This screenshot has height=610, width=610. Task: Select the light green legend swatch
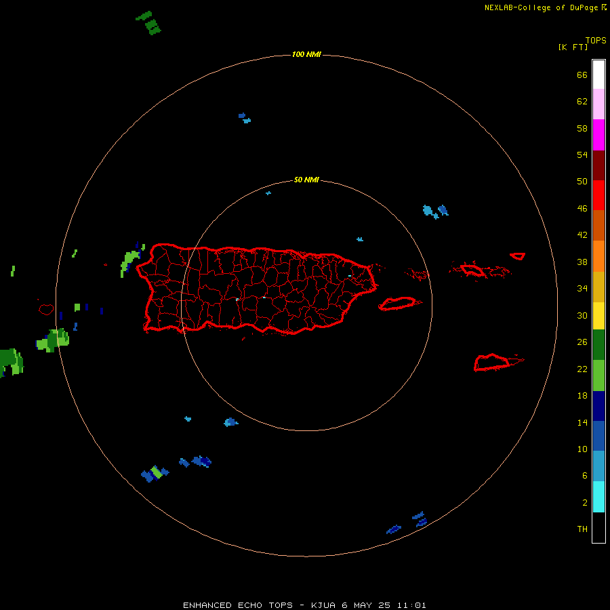tap(598, 375)
